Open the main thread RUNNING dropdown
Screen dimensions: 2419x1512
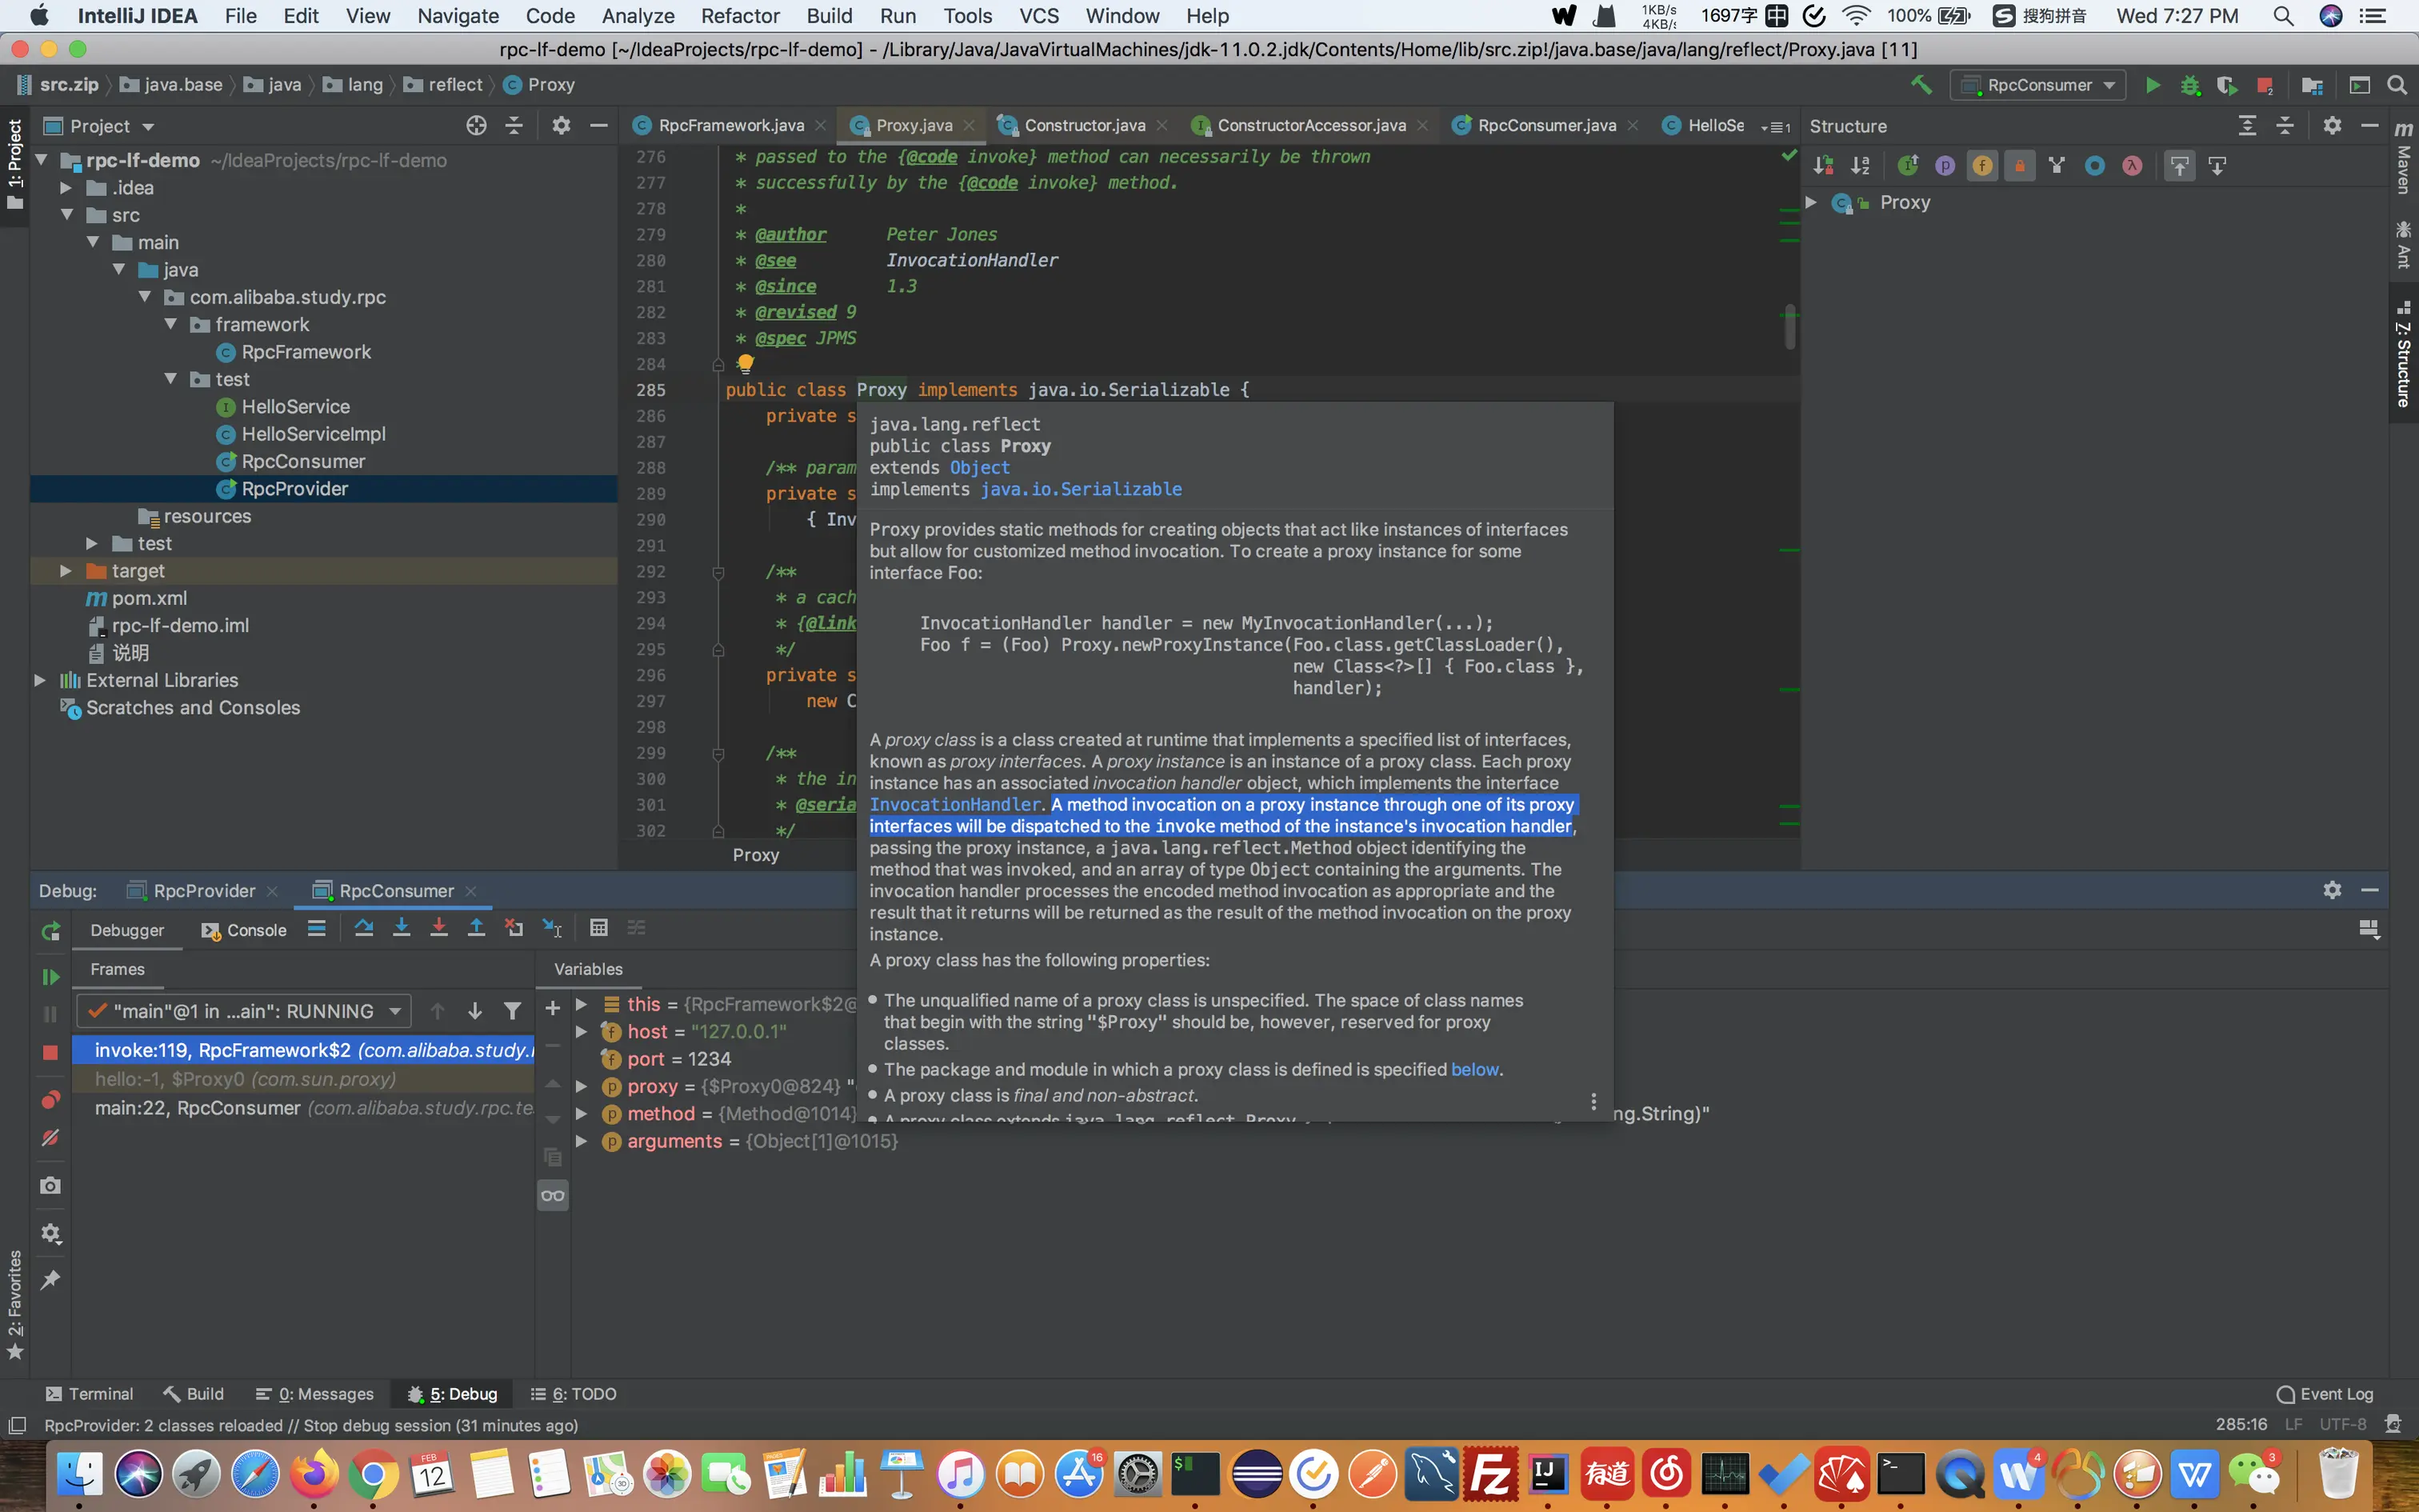point(244,1011)
